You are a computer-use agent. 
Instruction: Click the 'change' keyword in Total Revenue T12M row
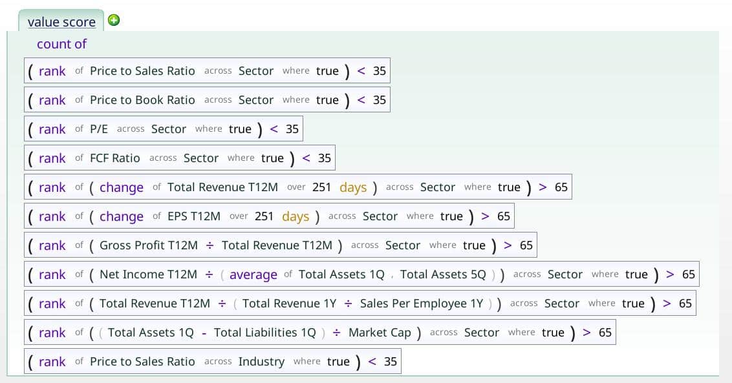(122, 187)
